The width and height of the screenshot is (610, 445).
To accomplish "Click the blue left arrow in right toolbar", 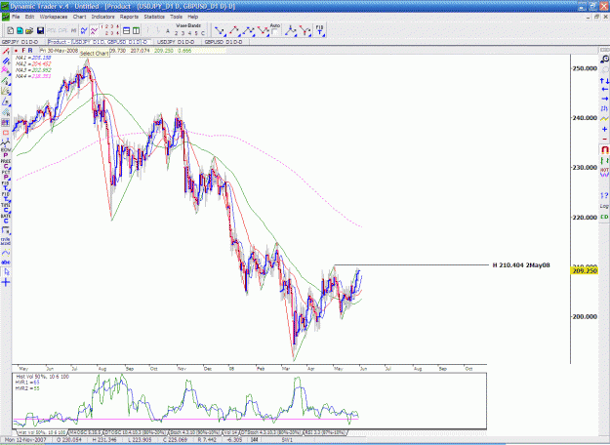I will point(604,90).
